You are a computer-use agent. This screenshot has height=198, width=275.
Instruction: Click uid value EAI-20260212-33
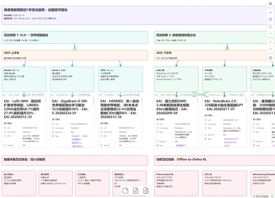(30, 128)
